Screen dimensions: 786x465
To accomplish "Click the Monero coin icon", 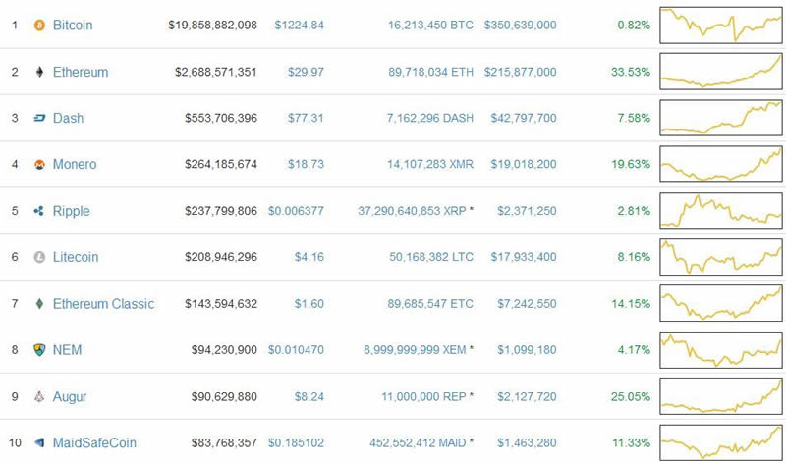I will pos(39,164).
